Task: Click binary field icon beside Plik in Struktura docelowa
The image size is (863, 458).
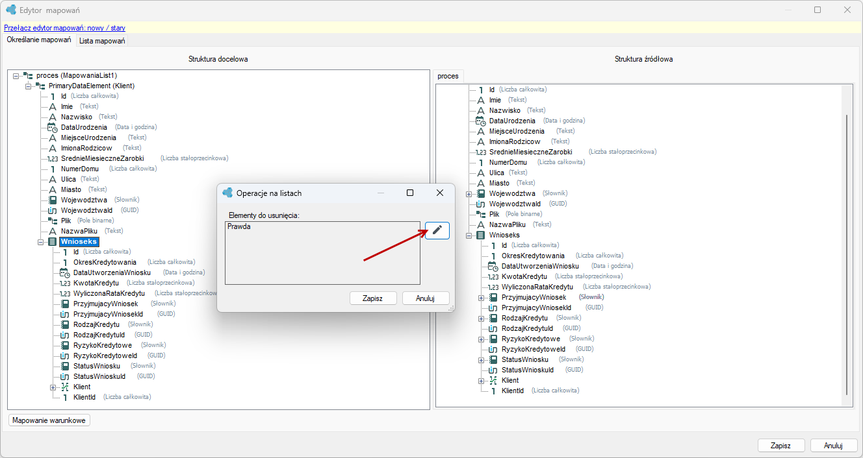Action: (54, 221)
